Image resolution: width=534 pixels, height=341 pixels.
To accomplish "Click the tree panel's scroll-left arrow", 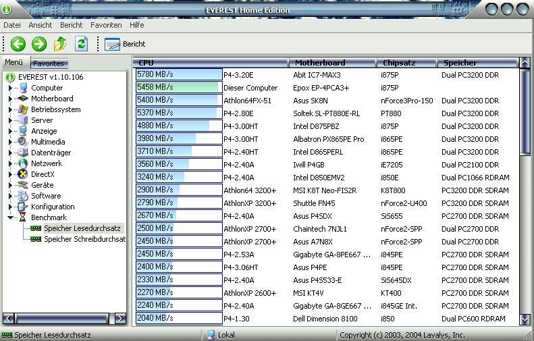I will point(8,319).
